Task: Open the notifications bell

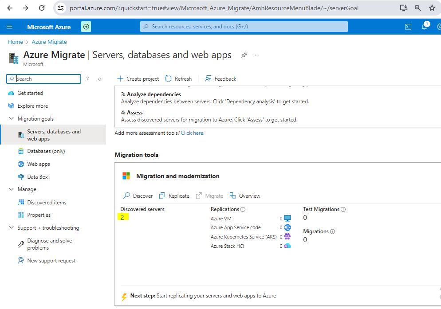Action: (x=424, y=27)
